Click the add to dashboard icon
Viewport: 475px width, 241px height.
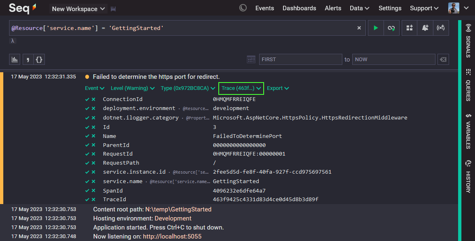click(409, 28)
